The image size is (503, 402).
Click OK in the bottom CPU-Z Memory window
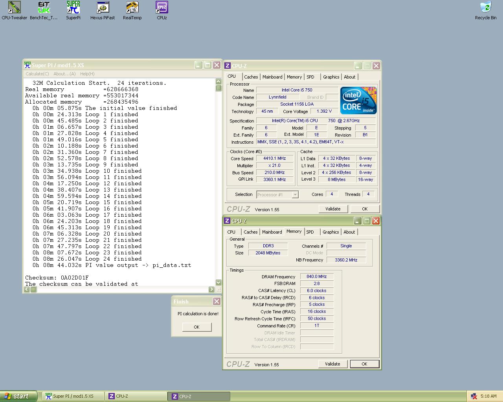click(x=364, y=364)
